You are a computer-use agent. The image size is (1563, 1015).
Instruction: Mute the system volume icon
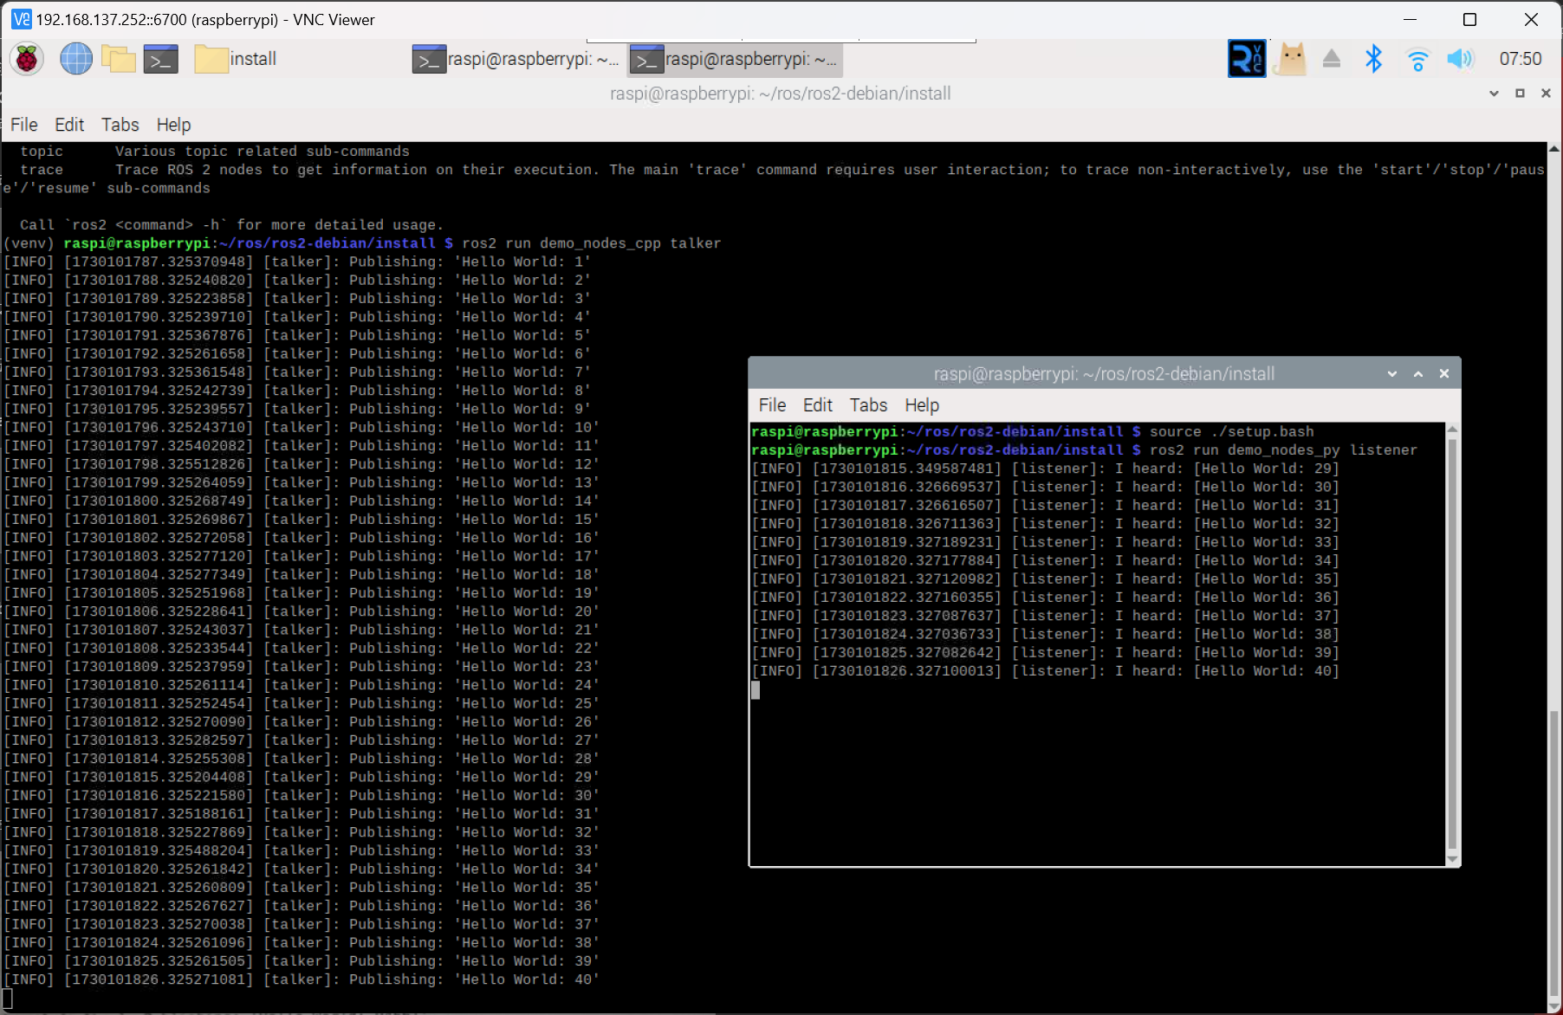[x=1460, y=58]
